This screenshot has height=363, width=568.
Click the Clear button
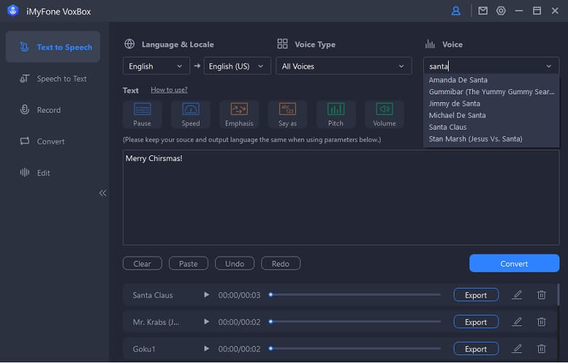pos(143,264)
